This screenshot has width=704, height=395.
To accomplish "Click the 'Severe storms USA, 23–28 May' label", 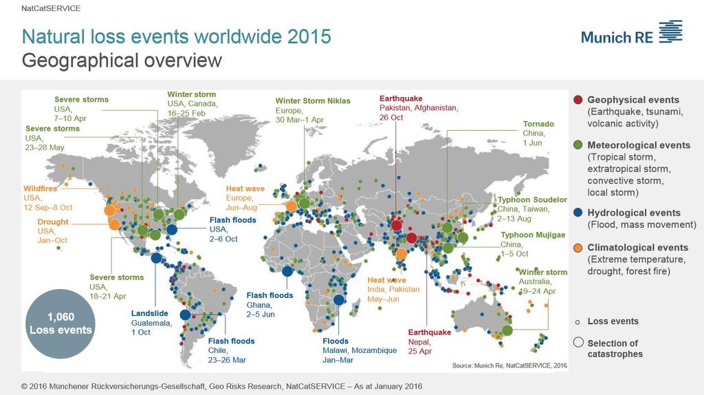I will click(52, 138).
